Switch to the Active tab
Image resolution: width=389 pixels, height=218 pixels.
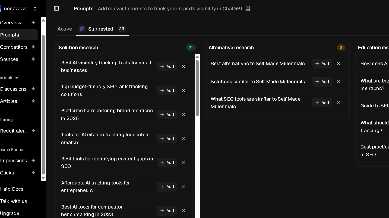coord(65,29)
